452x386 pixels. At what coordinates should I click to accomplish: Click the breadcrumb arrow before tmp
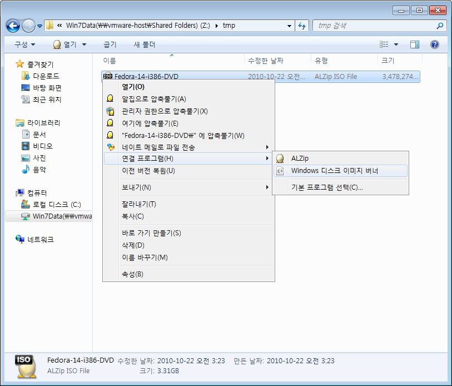[x=216, y=26]
